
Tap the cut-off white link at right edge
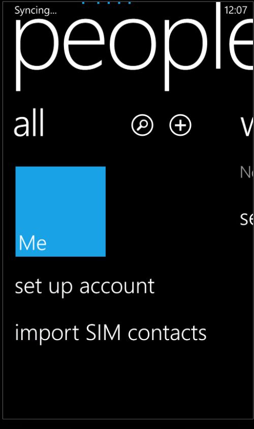[x=247, y=219]
